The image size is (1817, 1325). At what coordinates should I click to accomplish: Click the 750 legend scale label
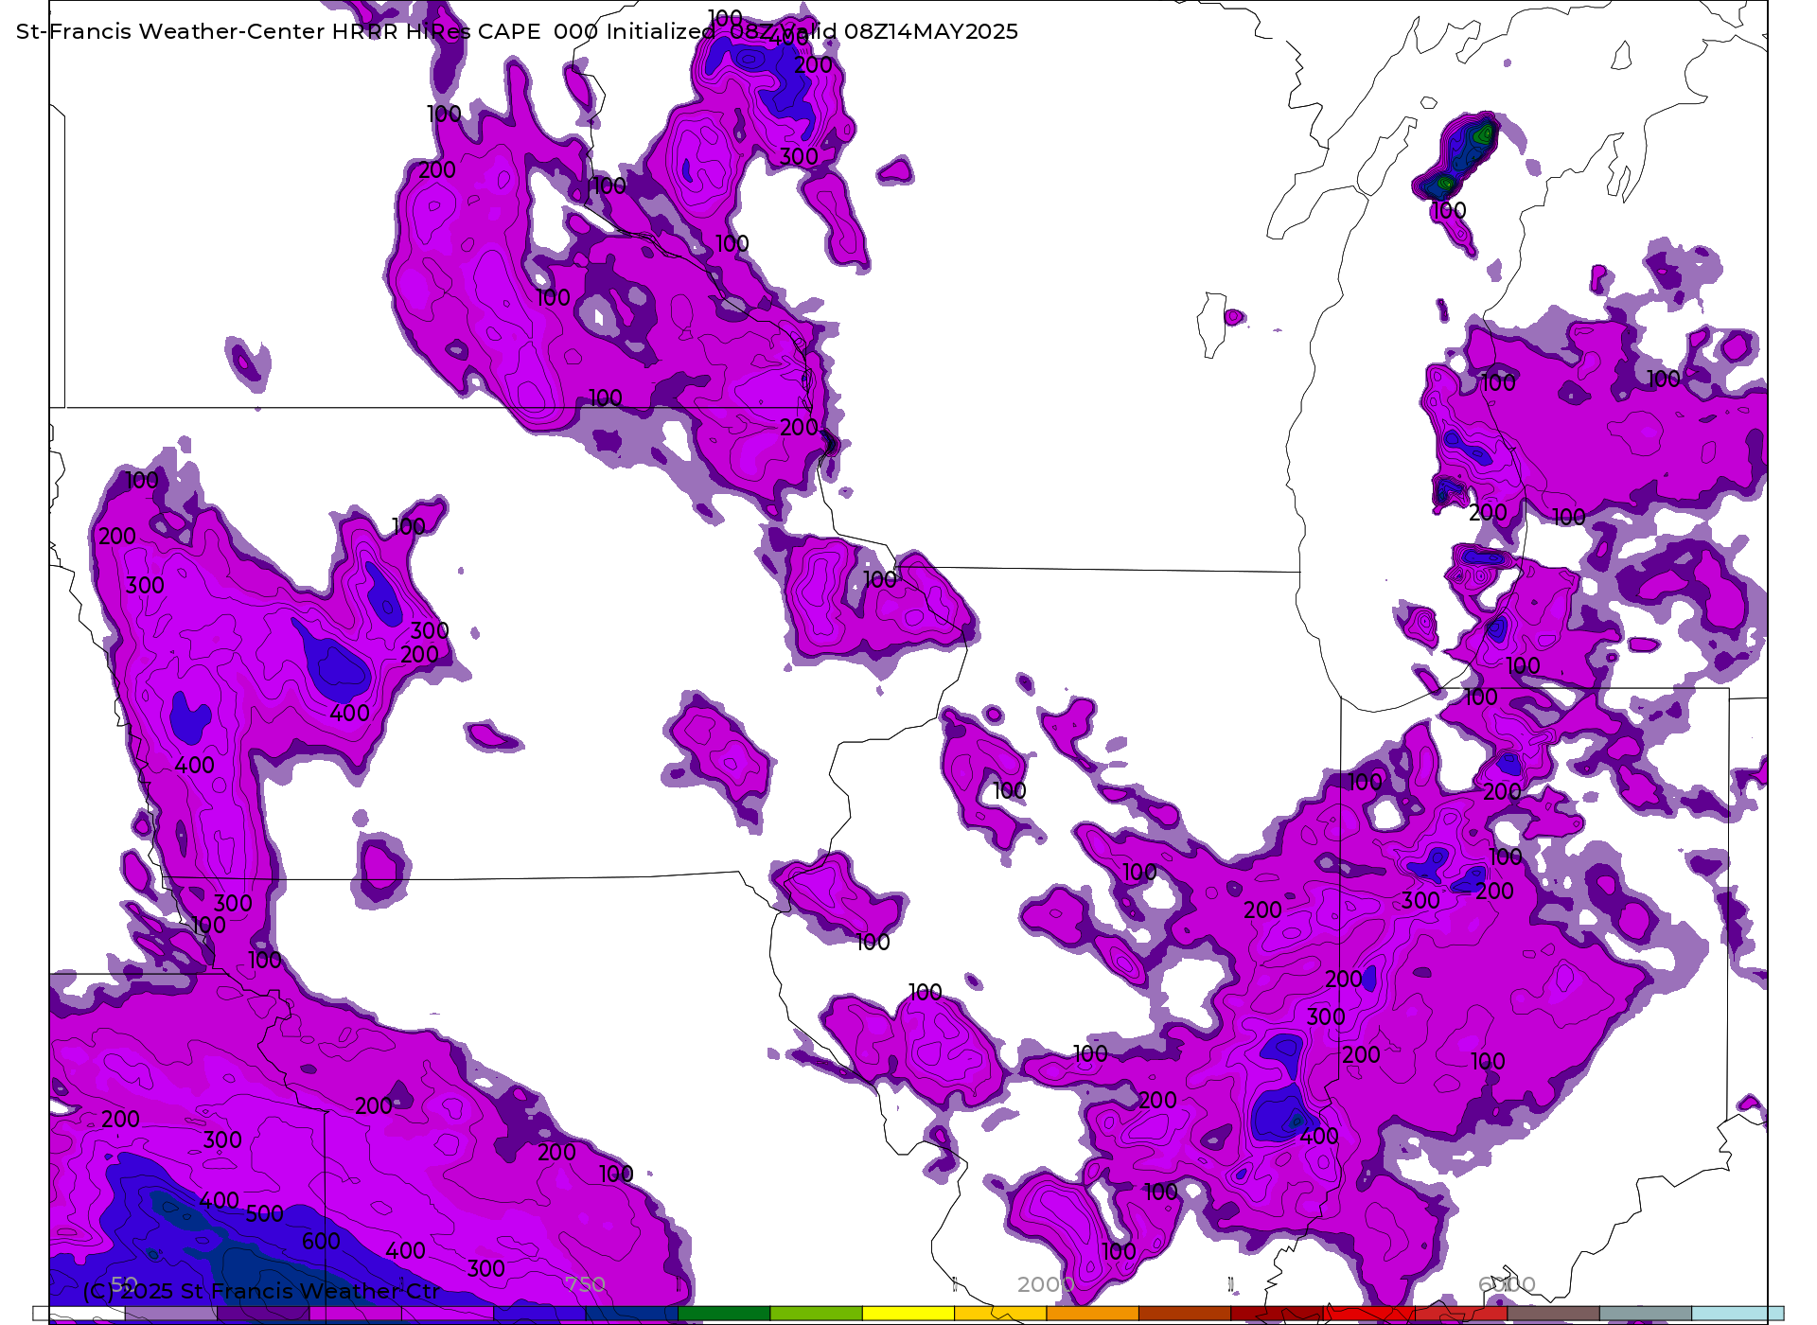point(585,1284)
